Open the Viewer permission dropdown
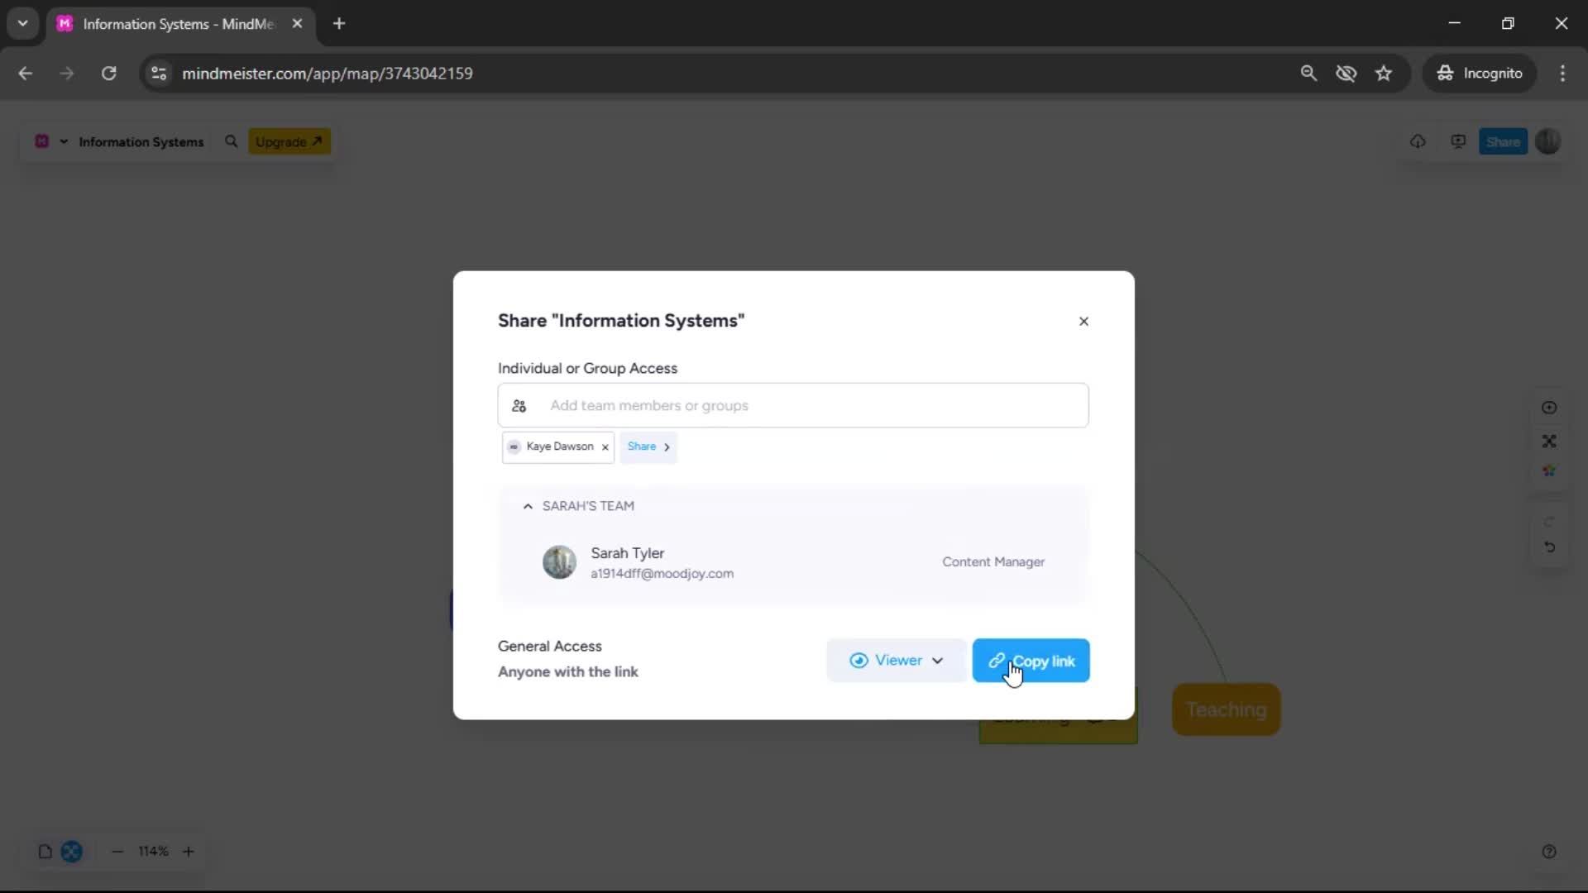The height and width of the screenshot is (893, 1588). [896, 661]
